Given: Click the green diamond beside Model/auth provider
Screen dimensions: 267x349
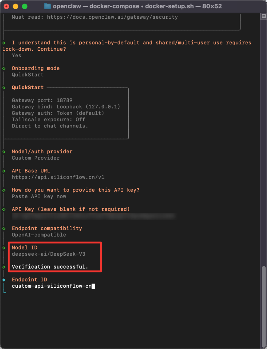Looking at the screenshot, I should pos(4,152).
